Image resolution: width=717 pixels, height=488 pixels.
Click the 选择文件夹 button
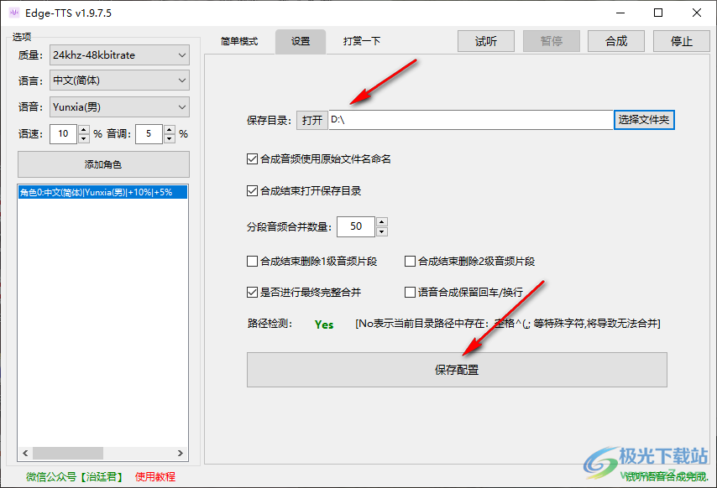[644, 120]
